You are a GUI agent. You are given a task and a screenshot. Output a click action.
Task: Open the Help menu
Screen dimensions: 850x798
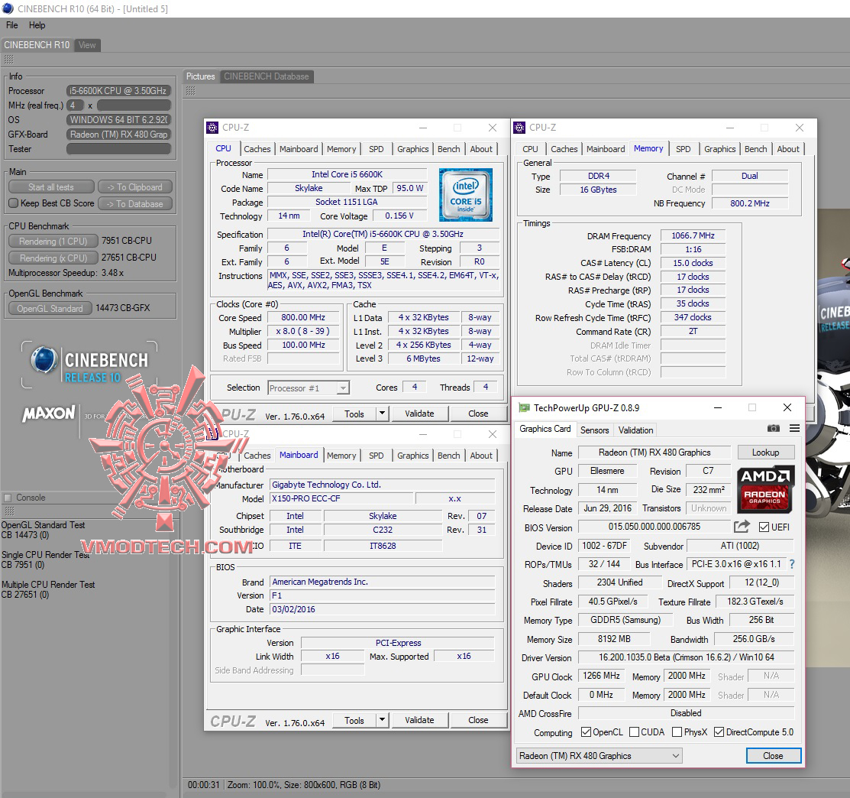coord(37,25)
